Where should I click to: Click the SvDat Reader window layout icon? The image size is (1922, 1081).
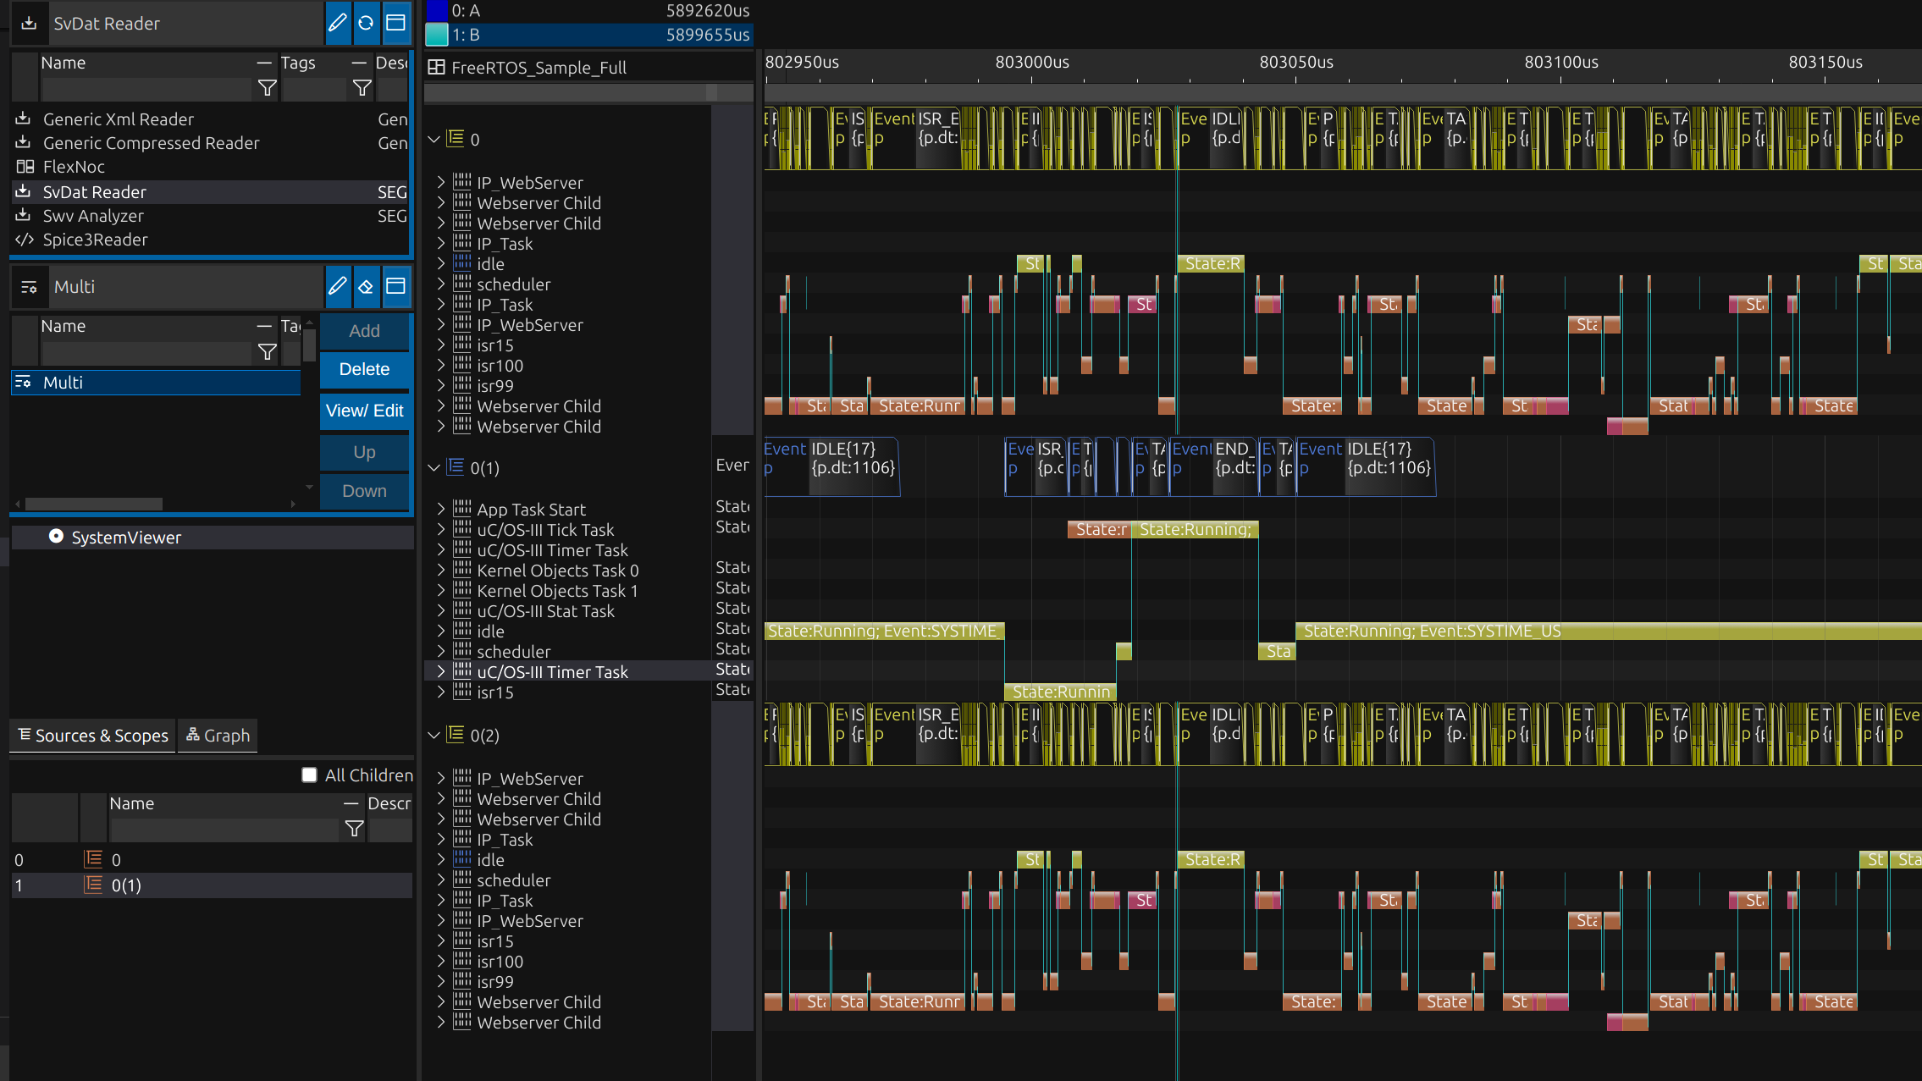tap(395, 23)
